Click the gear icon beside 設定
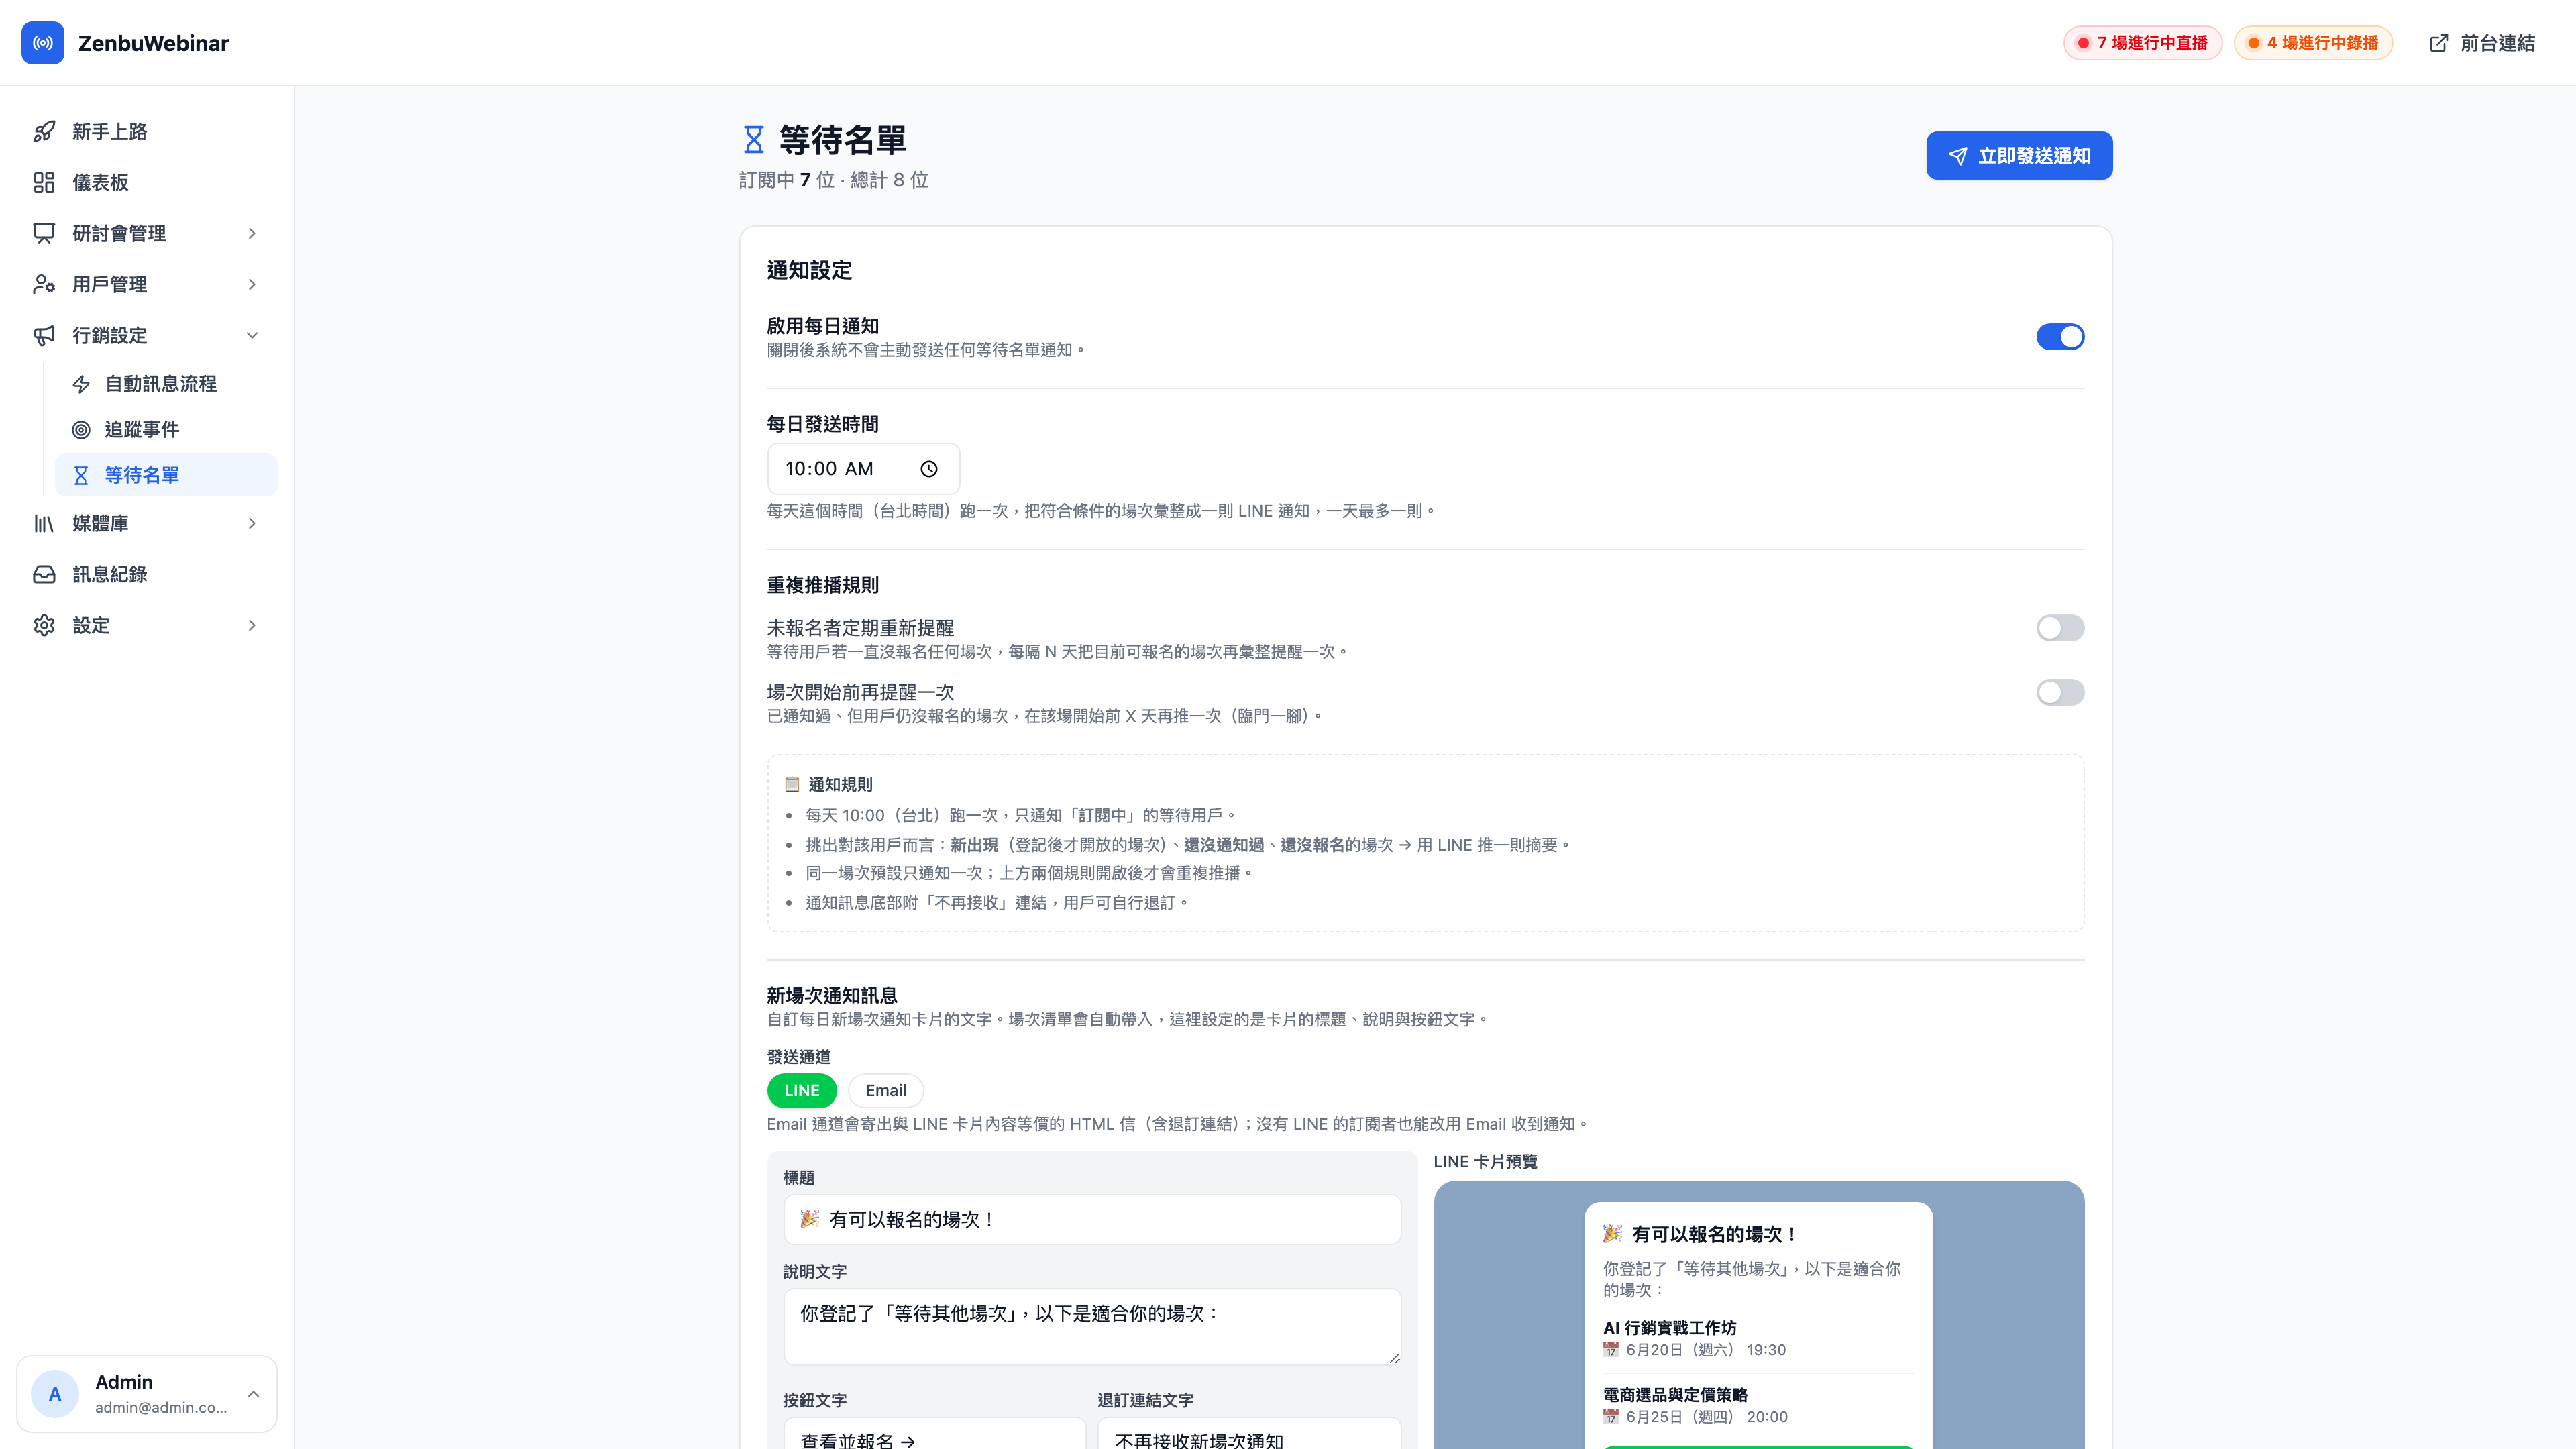The image size is (2576, 1449). pos(44,625)
